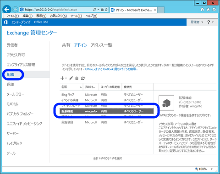The image size is (220, 174).
Task: Open メール フロー in the left navigation
Action: (x=15, y=94)
